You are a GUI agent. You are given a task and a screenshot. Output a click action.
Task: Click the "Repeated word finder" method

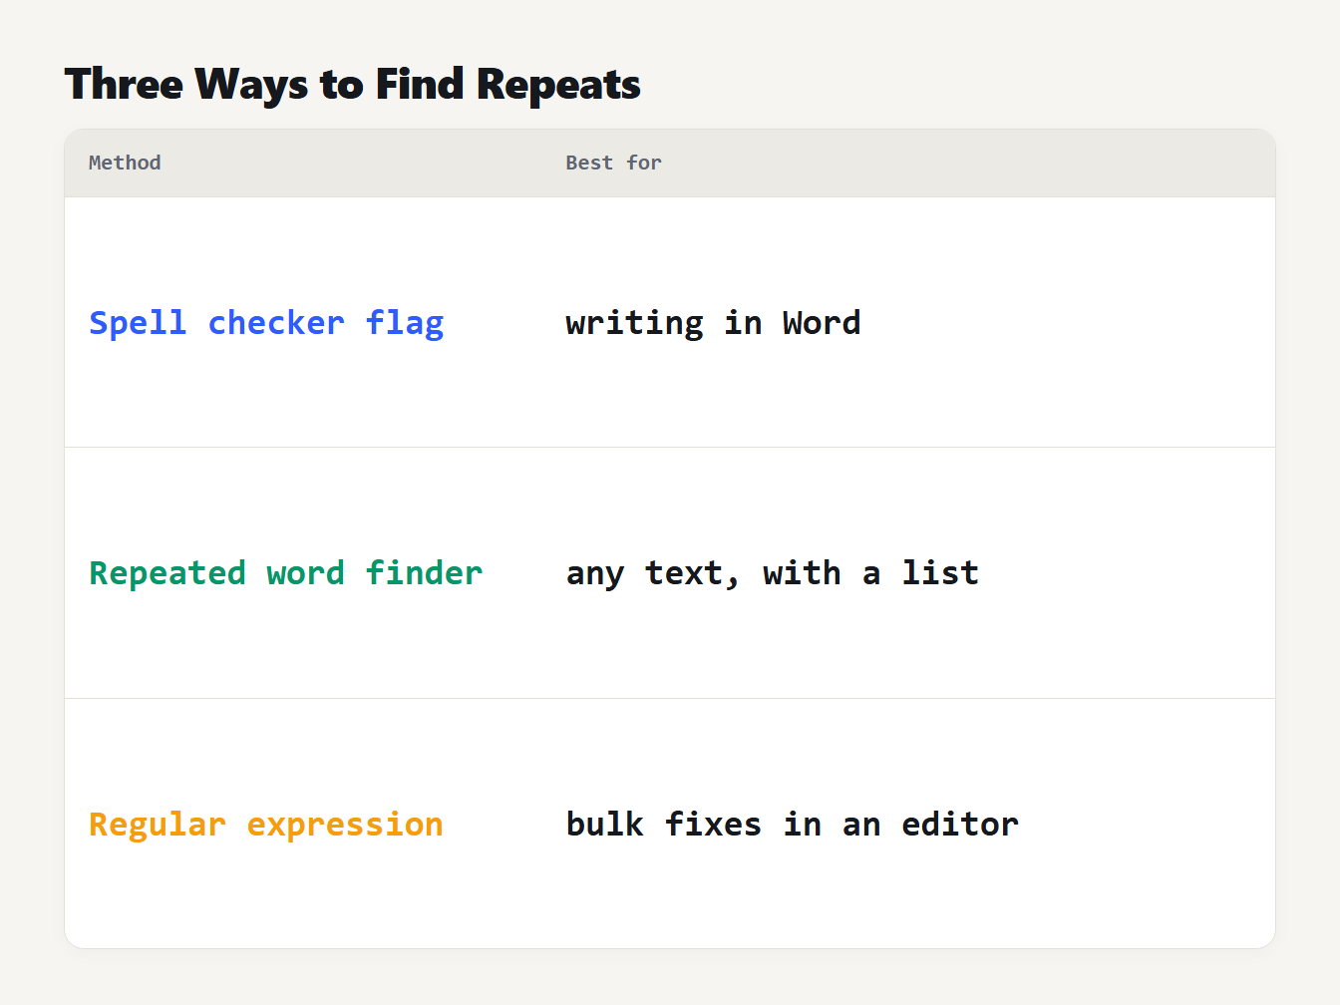tap(286, 573)
